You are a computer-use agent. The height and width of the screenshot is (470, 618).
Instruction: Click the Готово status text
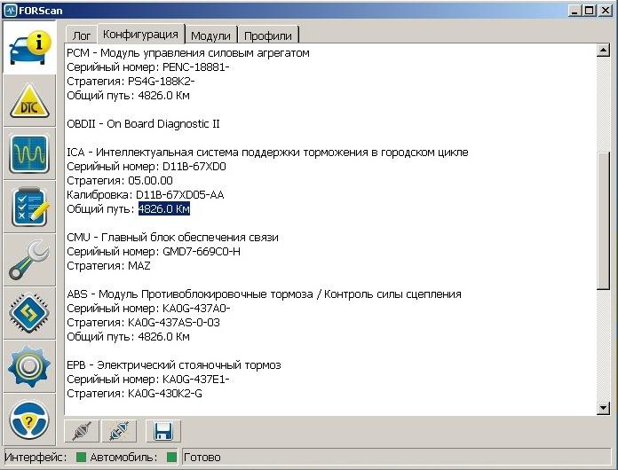pos(202,458)
